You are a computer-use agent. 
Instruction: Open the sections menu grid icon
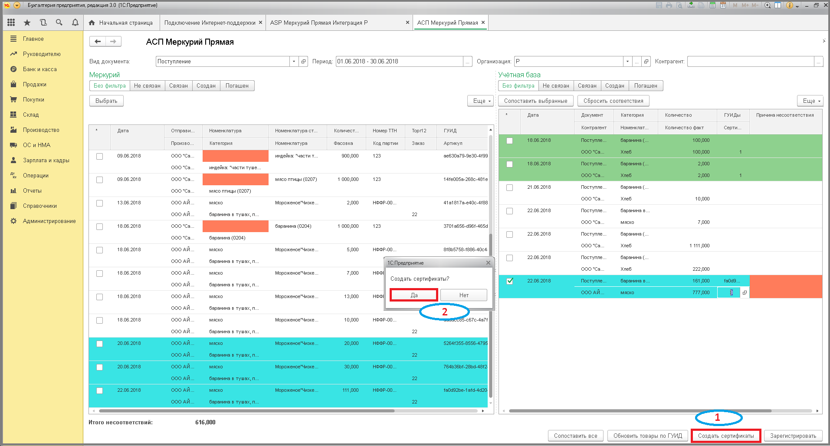pyautogui.click(x=11, y=23)
